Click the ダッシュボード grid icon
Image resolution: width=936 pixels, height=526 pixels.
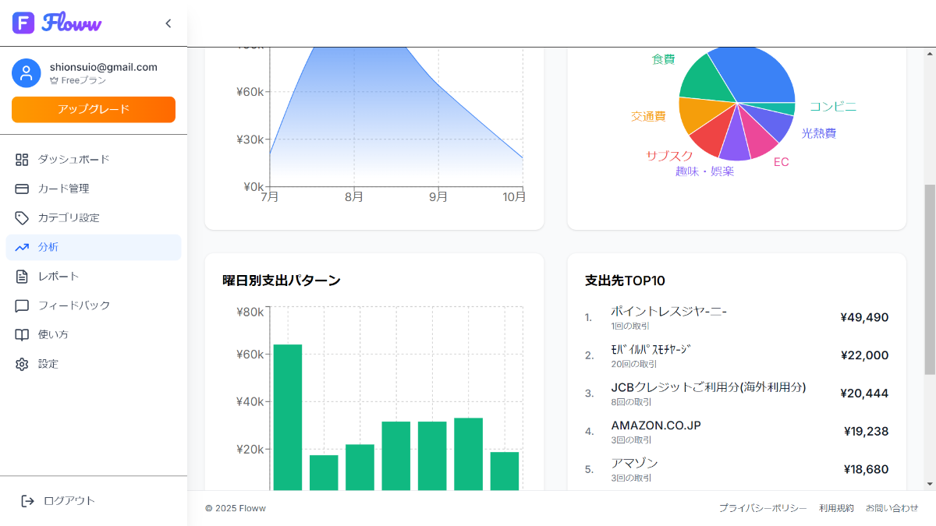[22, 160]
